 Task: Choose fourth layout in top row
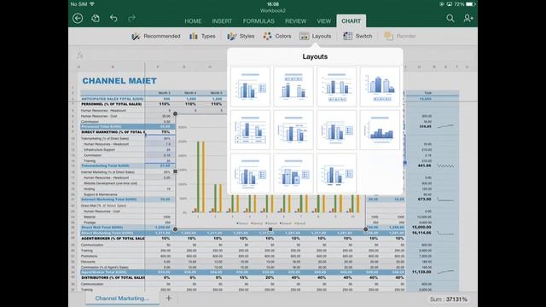(x=380, y=87)
